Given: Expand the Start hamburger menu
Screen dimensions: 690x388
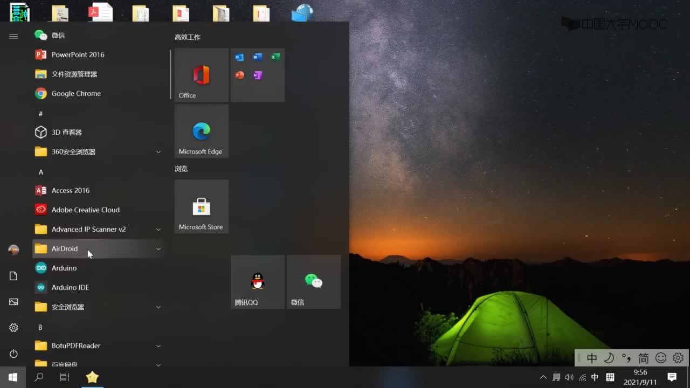Looking at the screenshot, I should click(x=13, y=36).
